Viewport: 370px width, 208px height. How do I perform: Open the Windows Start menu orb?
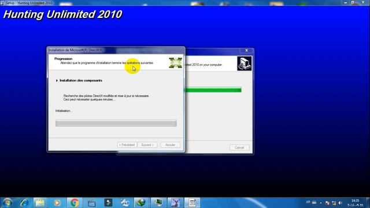tap(7, 203)
